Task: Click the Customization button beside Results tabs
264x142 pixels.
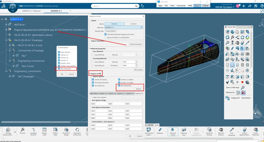Action: tap(111, 31)
